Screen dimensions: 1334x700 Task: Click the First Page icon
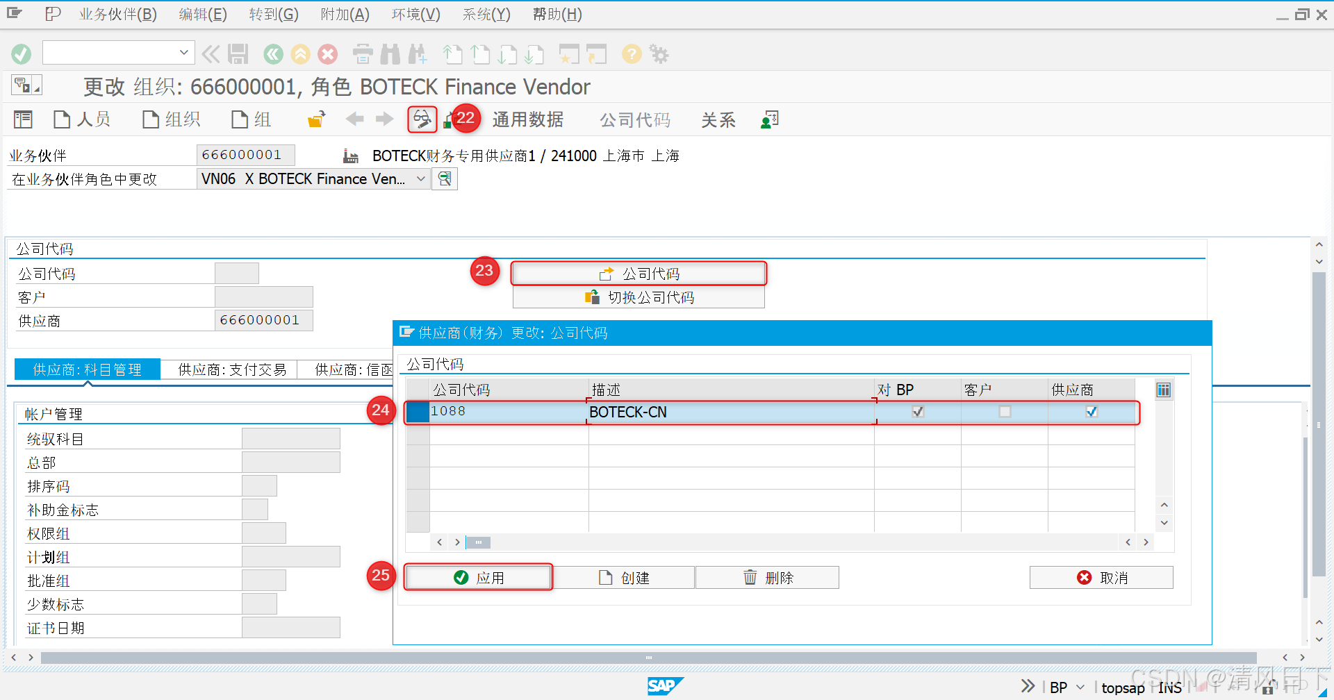click(453, 53)
